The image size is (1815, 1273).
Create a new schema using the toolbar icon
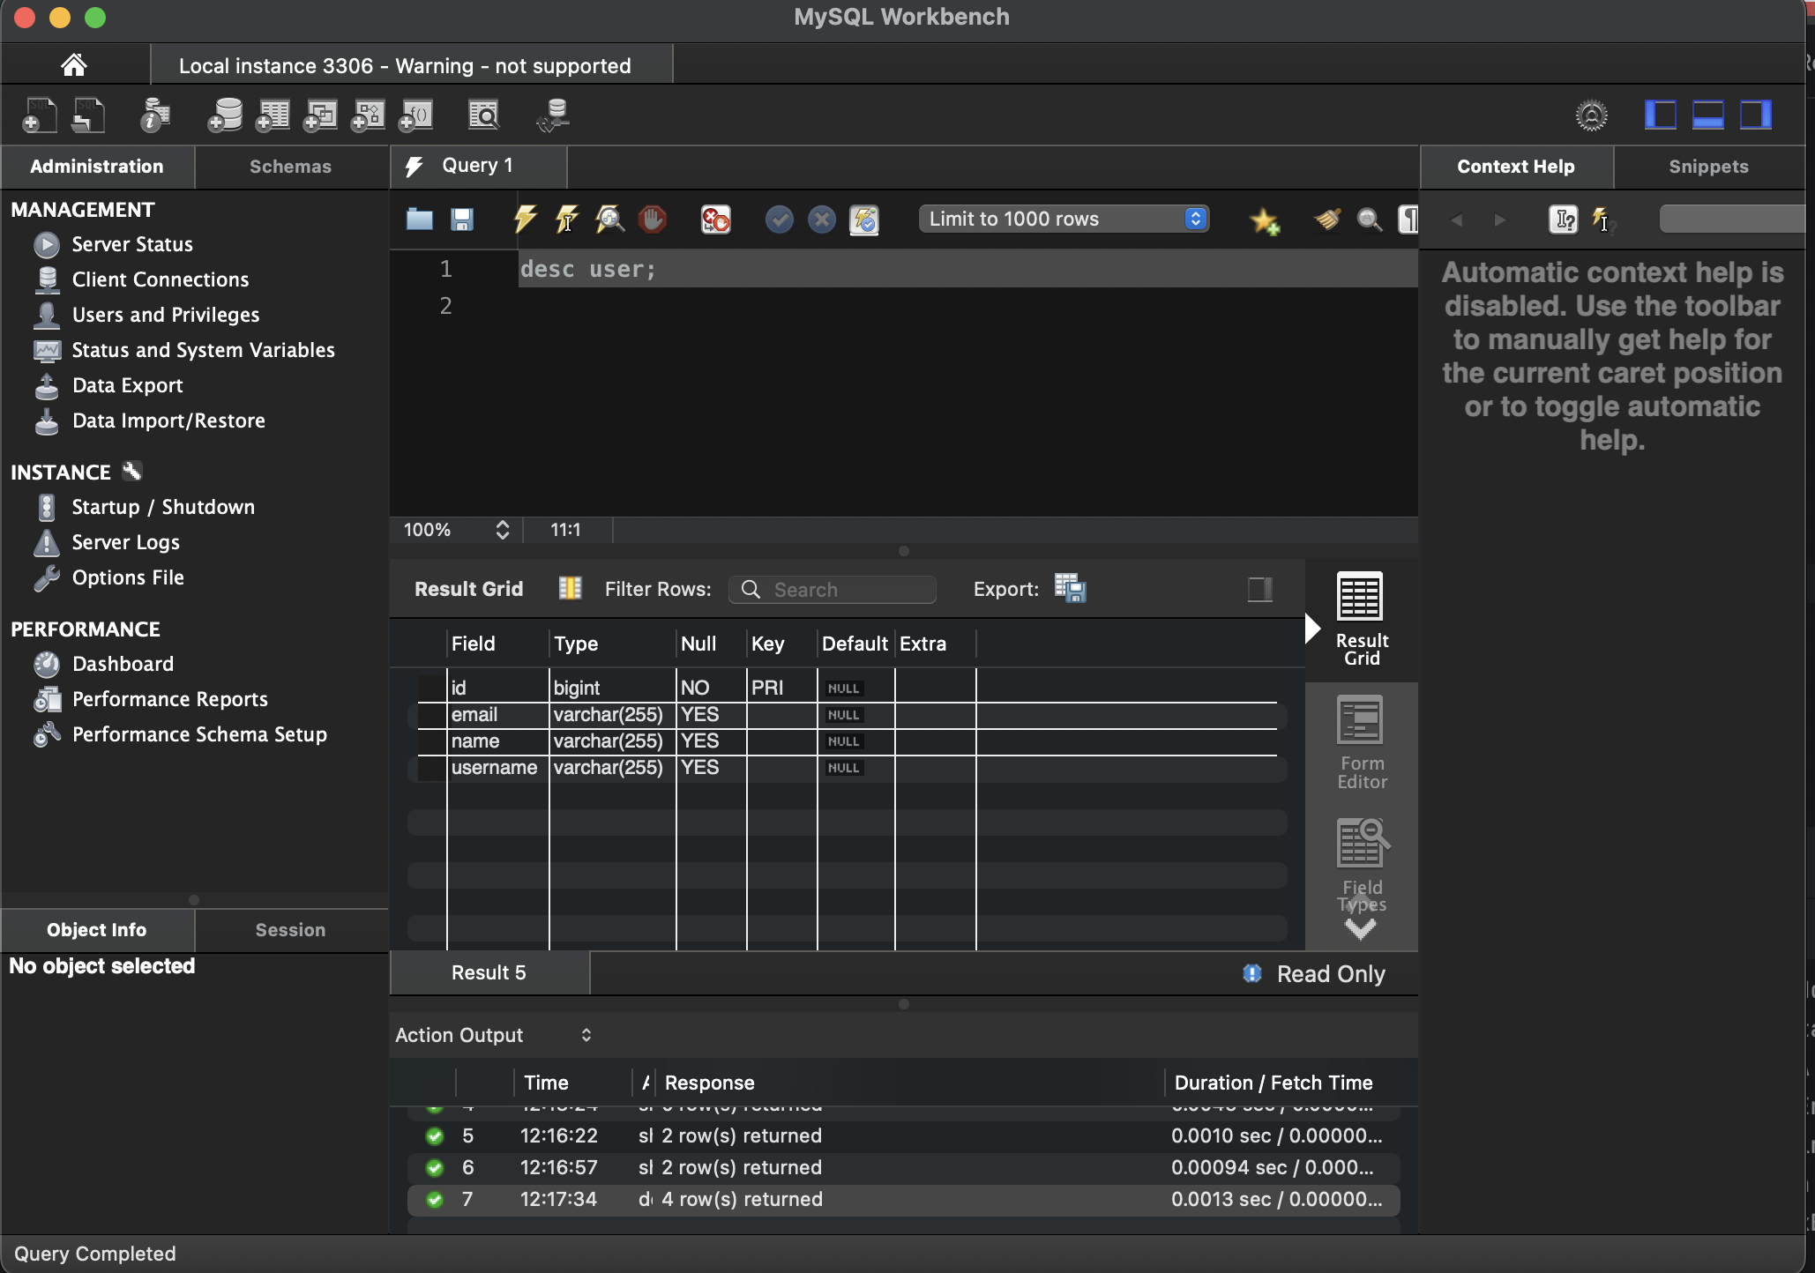225,115
